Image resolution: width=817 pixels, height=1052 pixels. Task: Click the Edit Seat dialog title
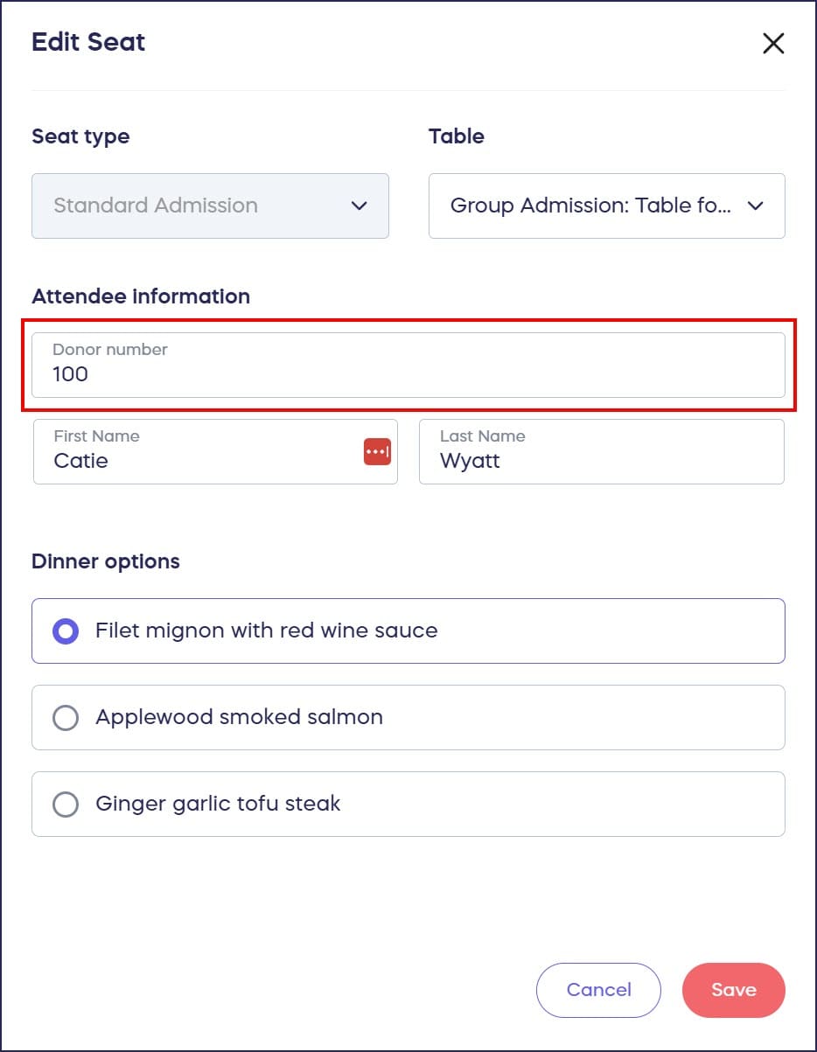[88, 42]
